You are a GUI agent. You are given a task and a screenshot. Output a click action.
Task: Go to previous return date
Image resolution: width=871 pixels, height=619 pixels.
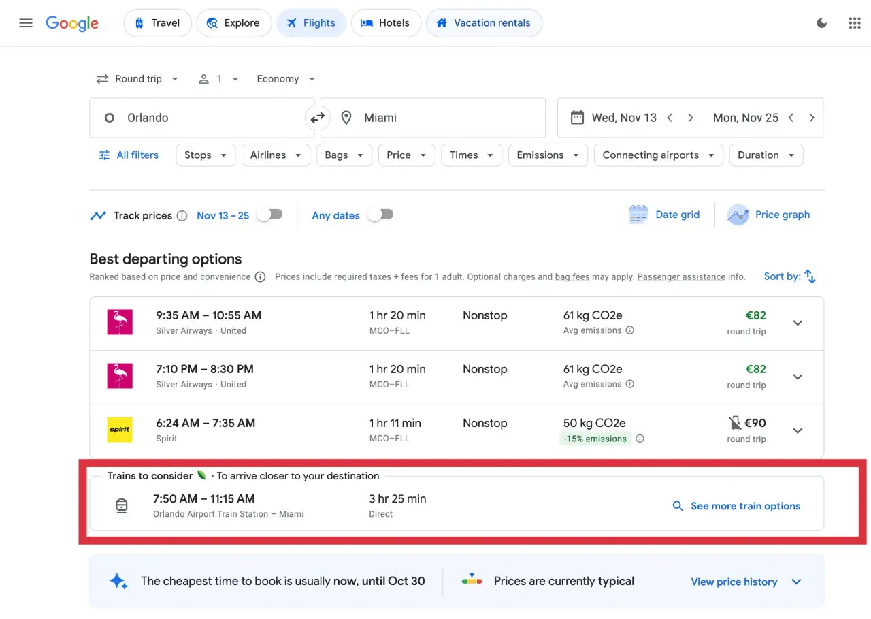[791, 118]
